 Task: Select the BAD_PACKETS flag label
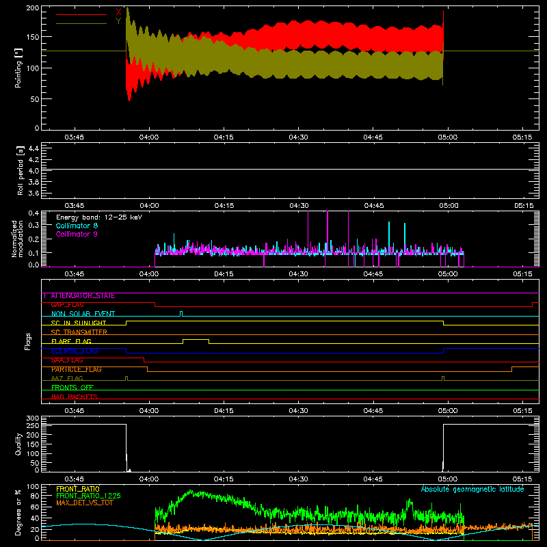click(x=75, y=397)
